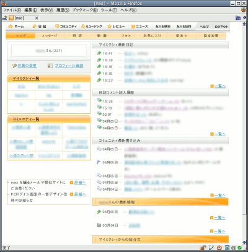
Task: Click the user name box showing さん(227)
Action: 49,51
